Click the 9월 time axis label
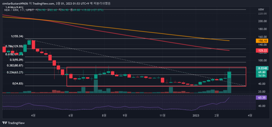Image resolution: width=272 pixels, height=127 pixels. click(125, 115)
